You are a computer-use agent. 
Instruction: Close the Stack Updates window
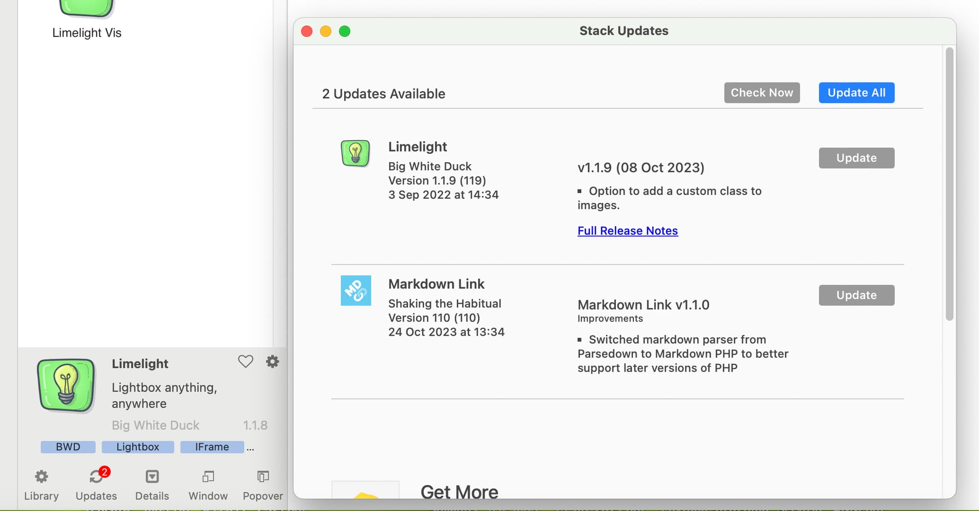[x=307, y=31]
